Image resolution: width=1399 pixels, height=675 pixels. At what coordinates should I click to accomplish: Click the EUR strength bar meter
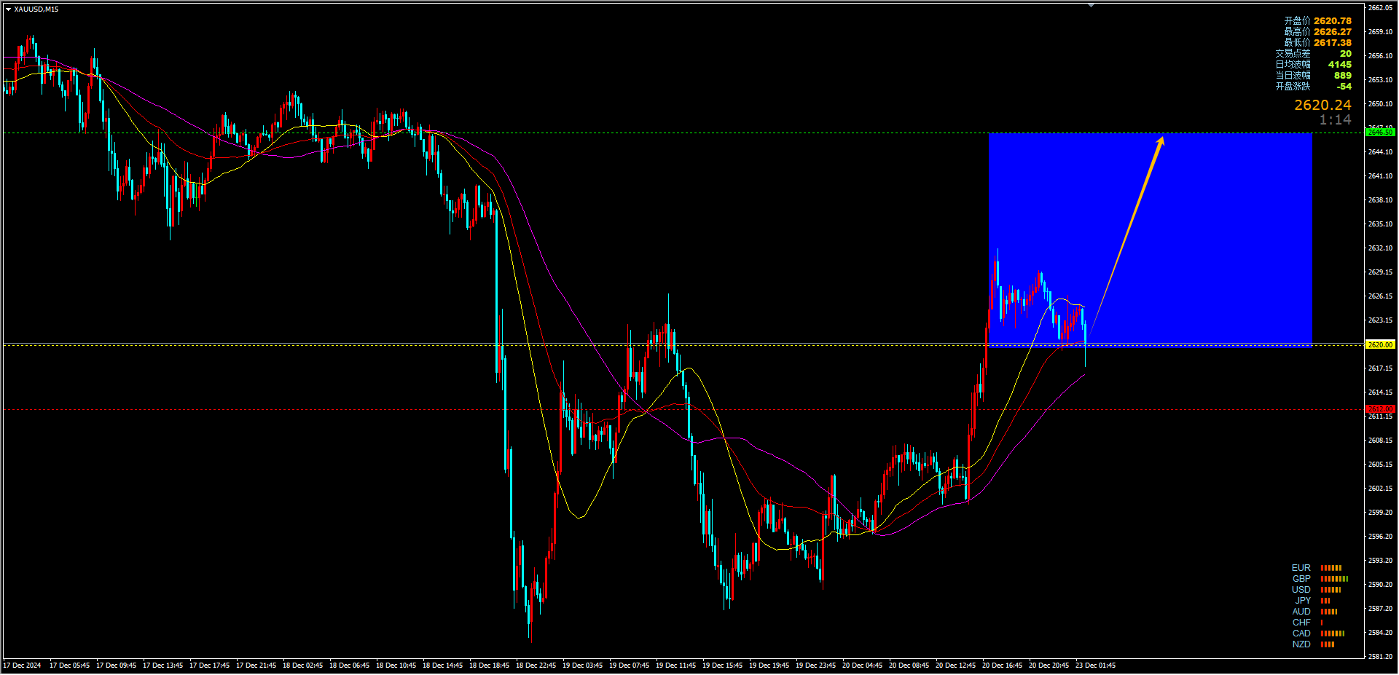(x=1331, y=568)
